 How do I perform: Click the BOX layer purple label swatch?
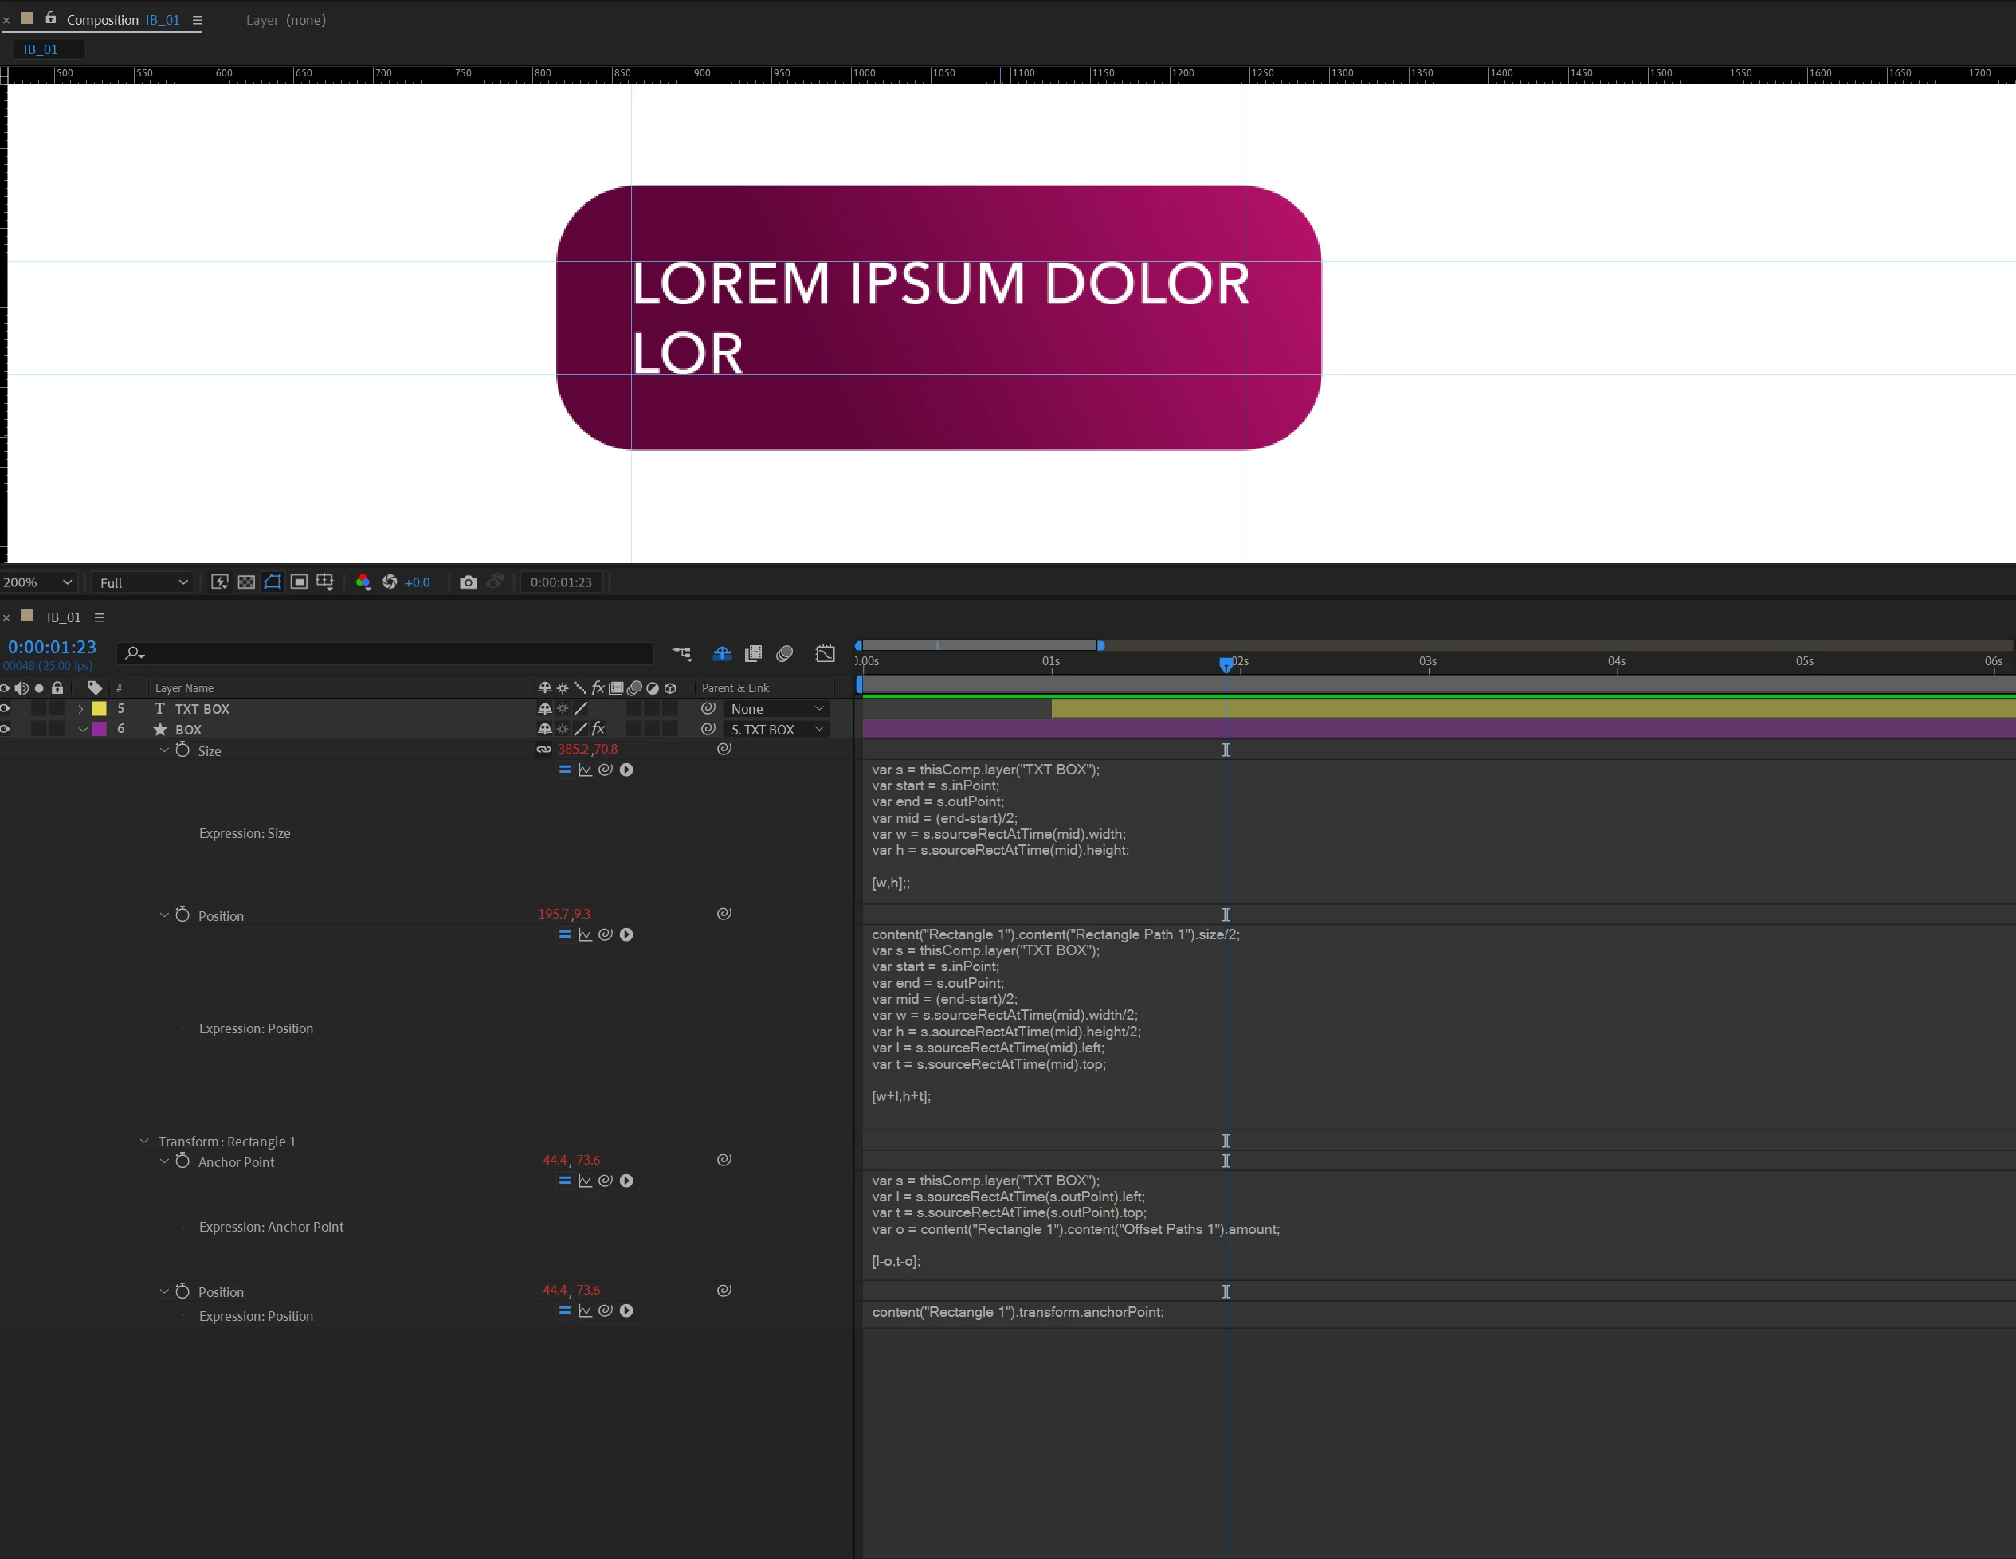(x=99, y=729)
